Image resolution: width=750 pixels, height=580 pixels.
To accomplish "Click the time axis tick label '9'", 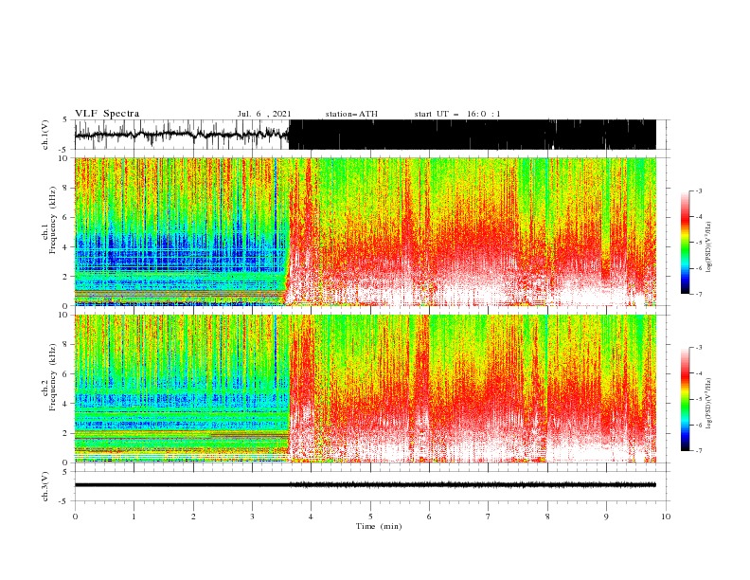I will (x=606, y=517).
